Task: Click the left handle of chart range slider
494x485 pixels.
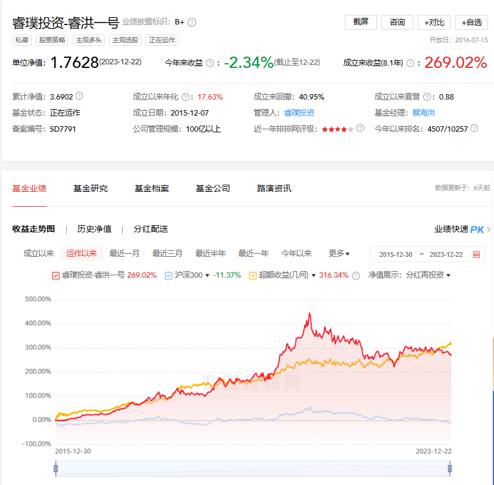Action: [x=55, y=469]
